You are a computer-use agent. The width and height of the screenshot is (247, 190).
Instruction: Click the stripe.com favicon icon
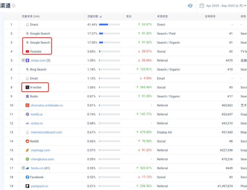point(27,60)
